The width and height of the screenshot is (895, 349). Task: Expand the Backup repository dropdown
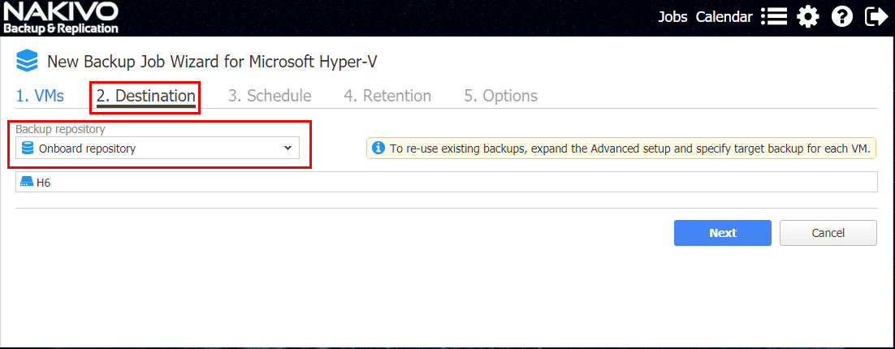point(158,149)
